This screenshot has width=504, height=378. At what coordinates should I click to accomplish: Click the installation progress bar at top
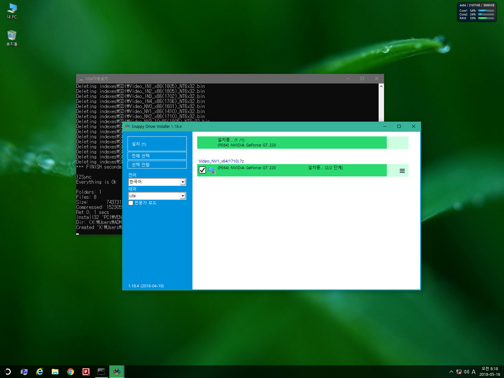point(303,142)
